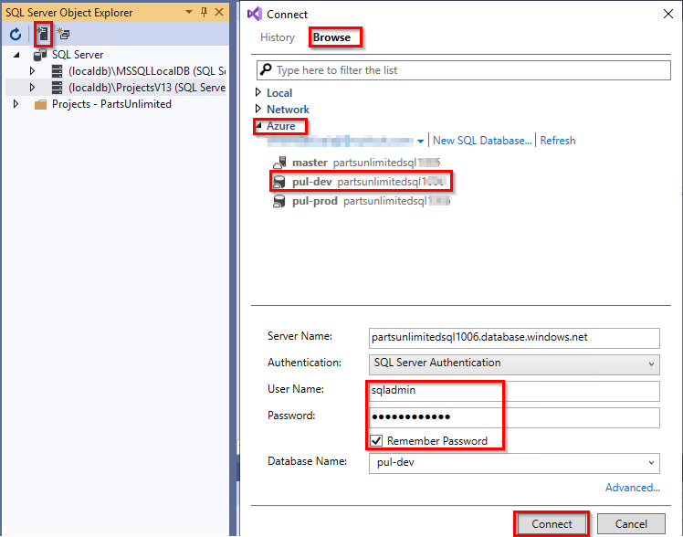Viewport: 683px width, 537px height.
Task: Open the Object Explorer window options arrow
Action: click(189, 12)
